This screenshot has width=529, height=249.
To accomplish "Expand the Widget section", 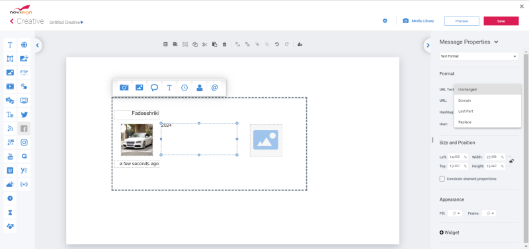I will pos(450,232).
